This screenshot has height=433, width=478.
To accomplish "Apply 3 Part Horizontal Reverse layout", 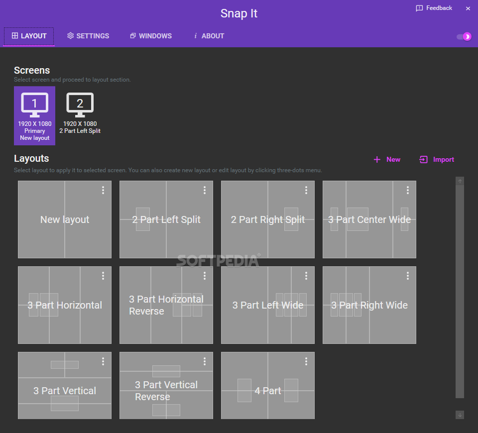I will 166,305.
